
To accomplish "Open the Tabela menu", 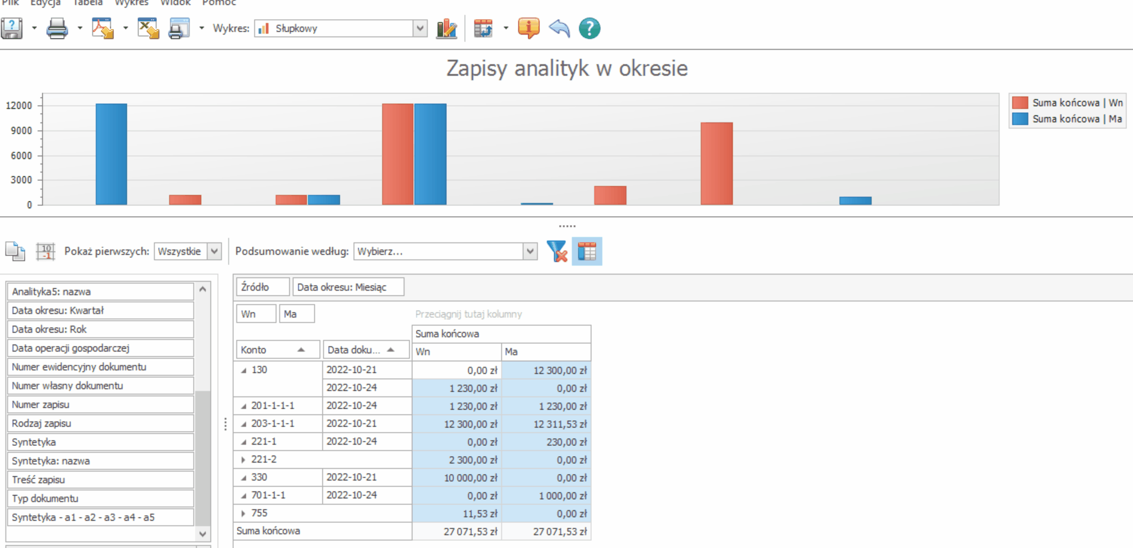I will coord(88,3).
